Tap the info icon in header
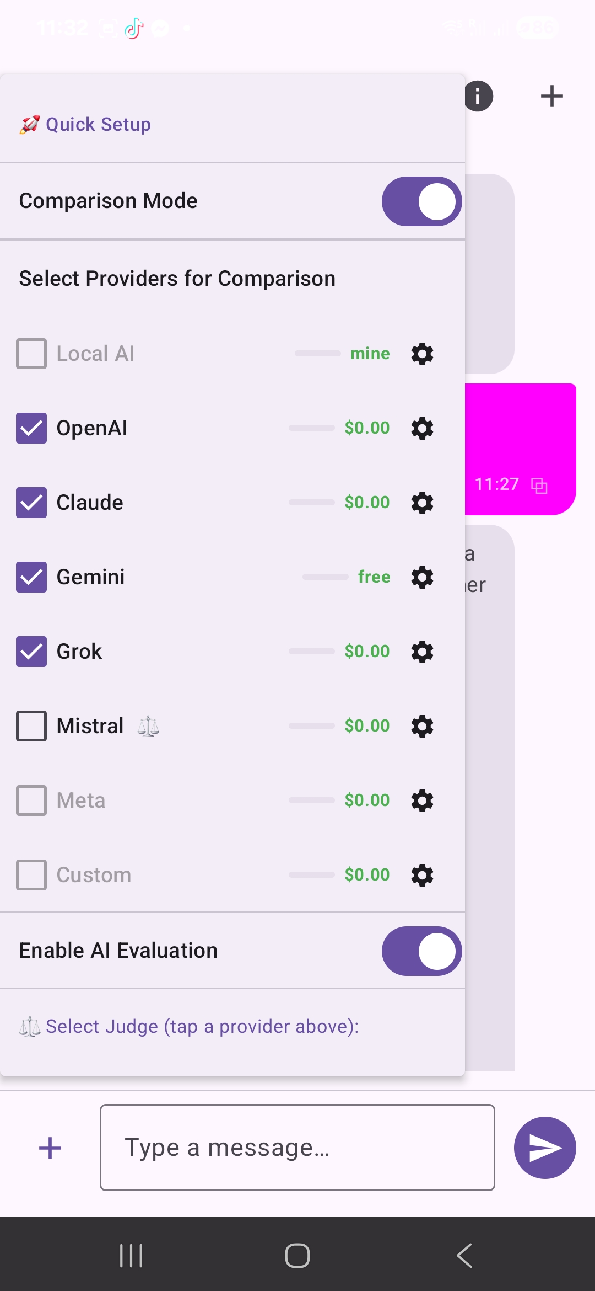The height and width of the screenshot is (1291, 595). (478, 97)
